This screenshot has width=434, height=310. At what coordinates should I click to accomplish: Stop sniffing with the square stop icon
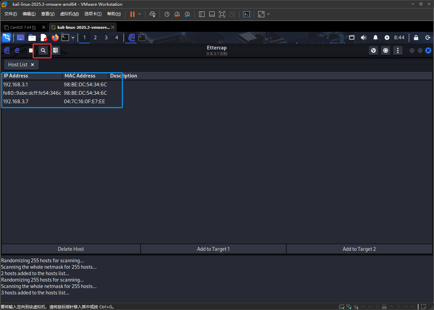point(31,50)
